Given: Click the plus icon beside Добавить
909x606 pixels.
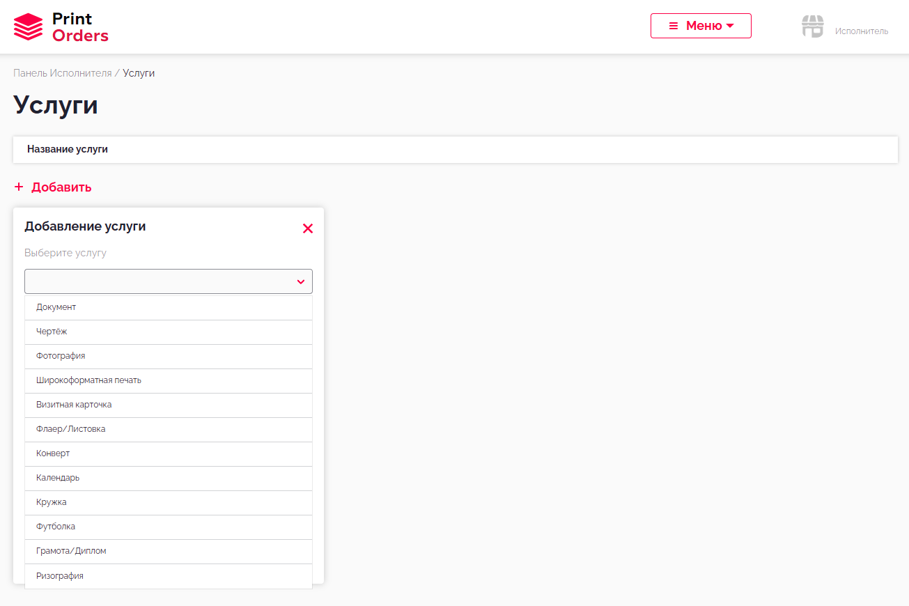Looking at the screenshot, I should click(19, 187).
